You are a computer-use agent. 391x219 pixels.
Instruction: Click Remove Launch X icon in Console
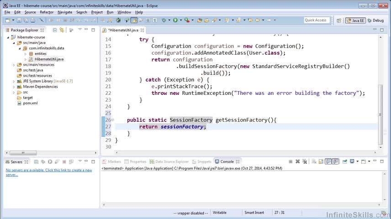pos(297,162)
